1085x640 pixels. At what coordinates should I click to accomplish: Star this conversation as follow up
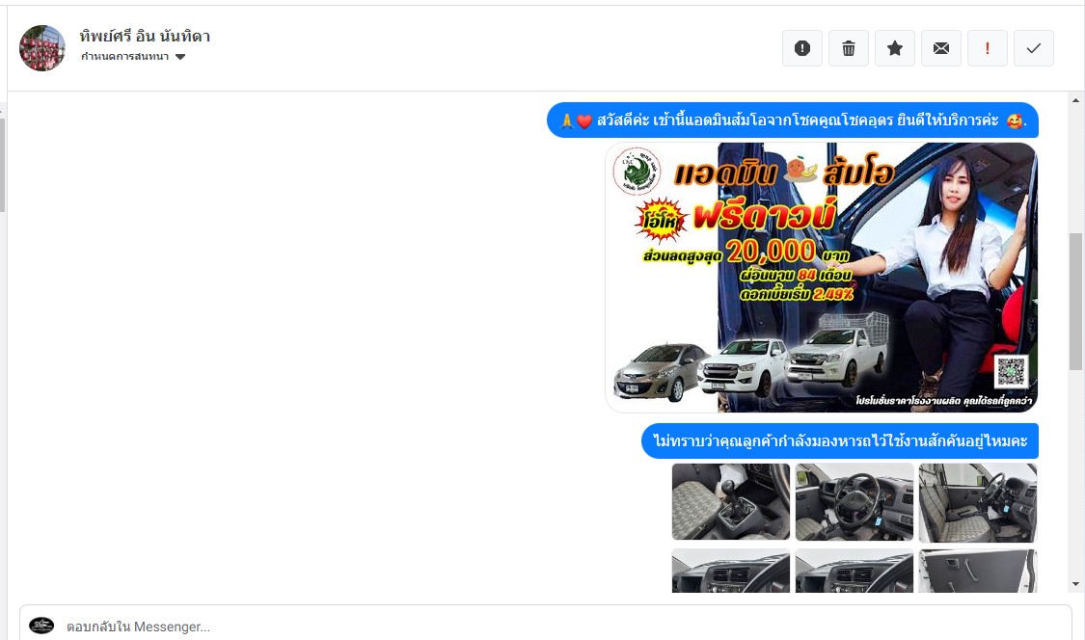coord(895,48)
